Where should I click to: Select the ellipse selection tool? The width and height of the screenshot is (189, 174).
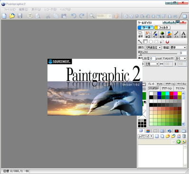[x=151, y=42]
